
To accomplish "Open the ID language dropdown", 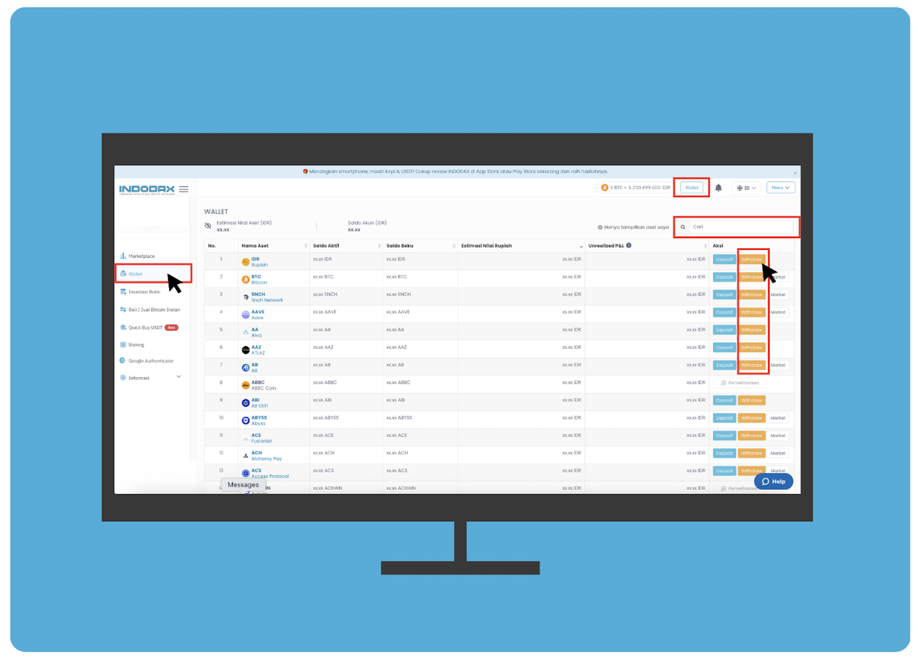I will tap(746, 188).
